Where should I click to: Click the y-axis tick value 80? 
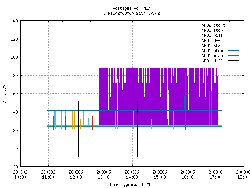click(16, 76)
